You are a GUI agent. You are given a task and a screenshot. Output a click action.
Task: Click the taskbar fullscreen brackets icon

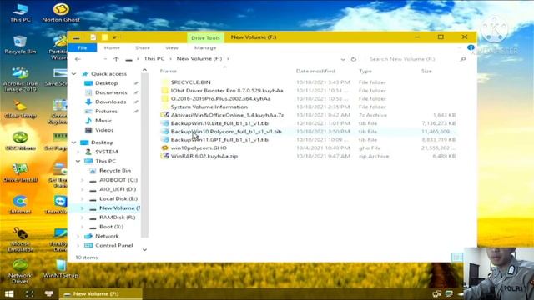click(30, 293)
